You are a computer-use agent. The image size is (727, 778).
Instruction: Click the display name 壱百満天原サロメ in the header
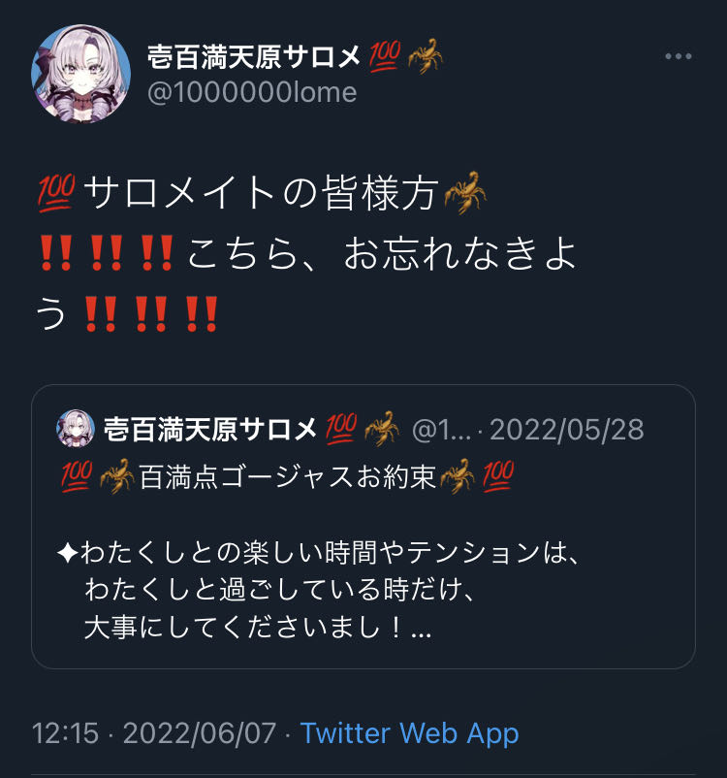tap(253, 56)
